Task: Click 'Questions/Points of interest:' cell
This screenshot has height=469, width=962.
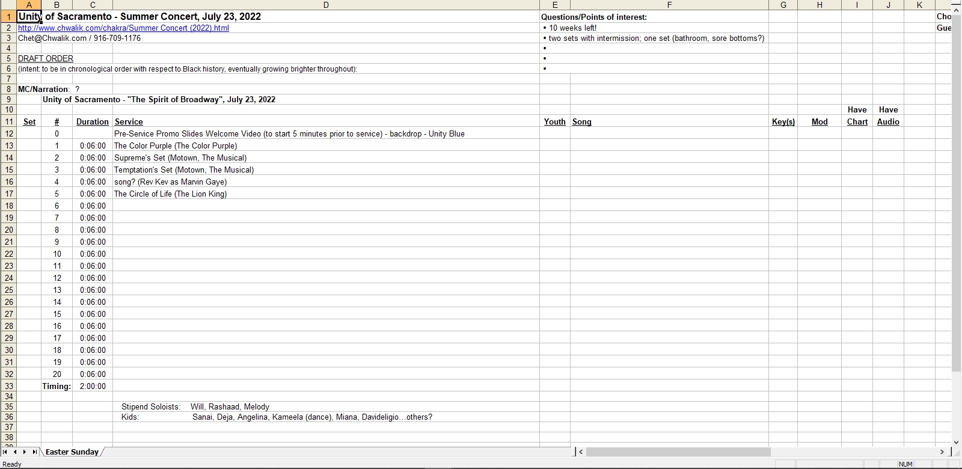Action: (x=594, y=17)
